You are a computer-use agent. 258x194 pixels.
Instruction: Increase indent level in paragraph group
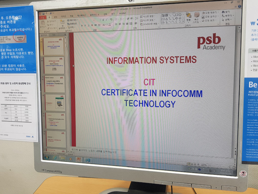[x=132, y=19]
